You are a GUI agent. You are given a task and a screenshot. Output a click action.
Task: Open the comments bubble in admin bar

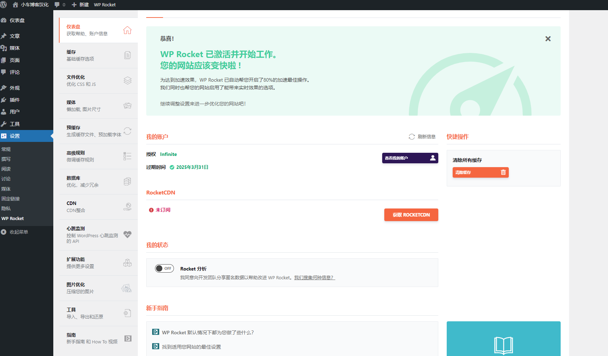pos(60,5)
